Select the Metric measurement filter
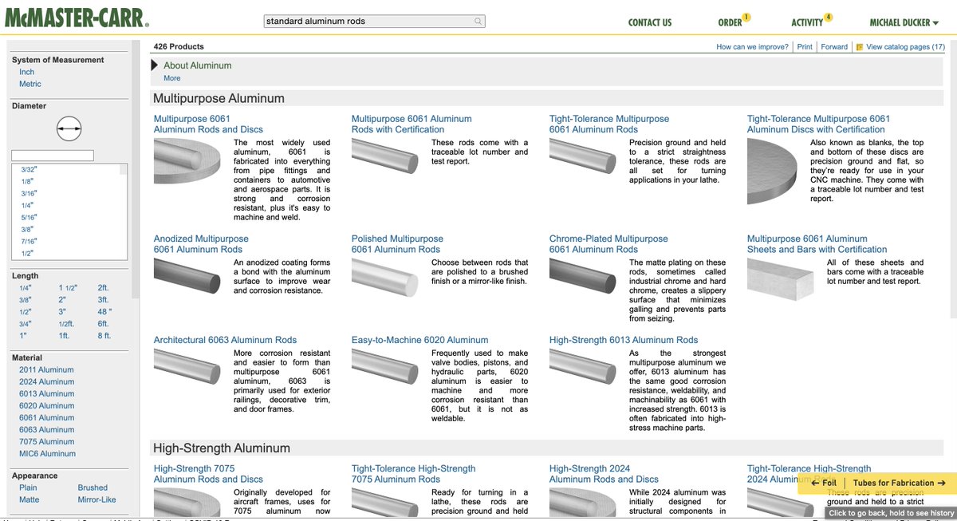The height and width of the screenshot is (521, 957). [30, 84]
